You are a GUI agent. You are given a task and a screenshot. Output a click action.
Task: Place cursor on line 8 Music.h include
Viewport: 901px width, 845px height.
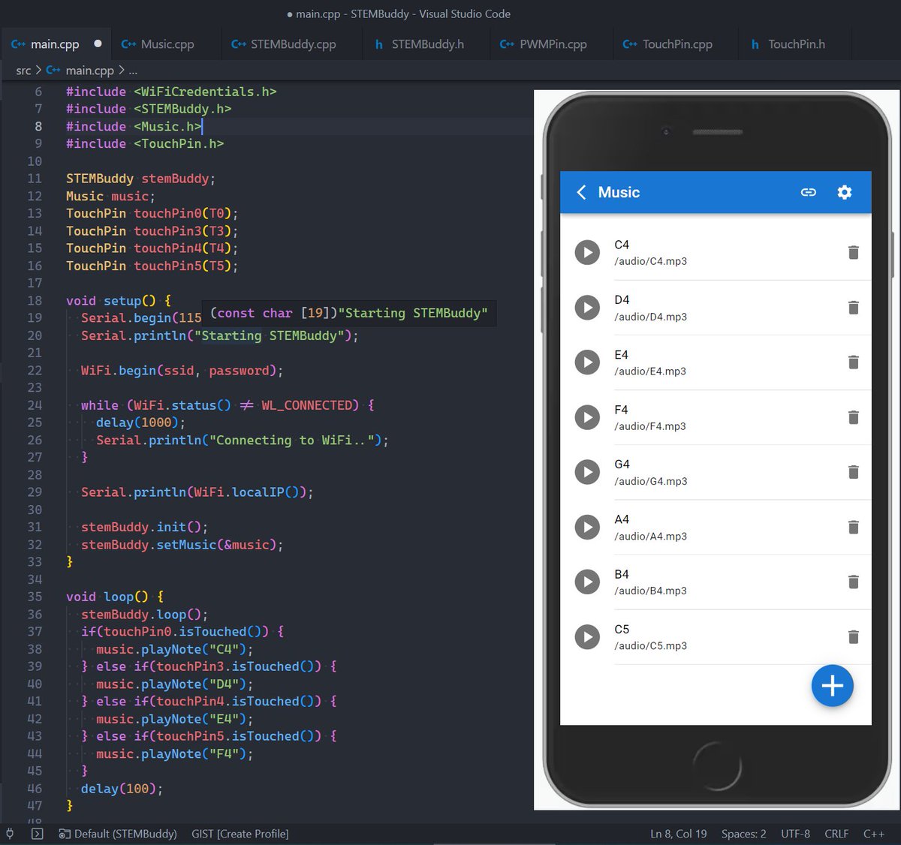point(134,127)
